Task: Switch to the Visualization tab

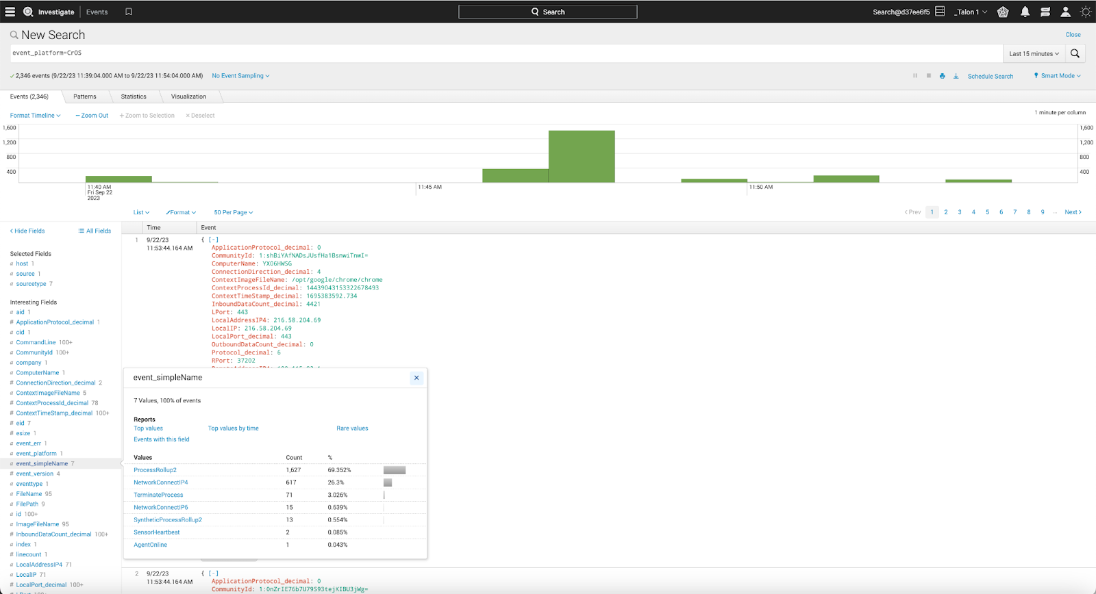Action: pos(188,96)
